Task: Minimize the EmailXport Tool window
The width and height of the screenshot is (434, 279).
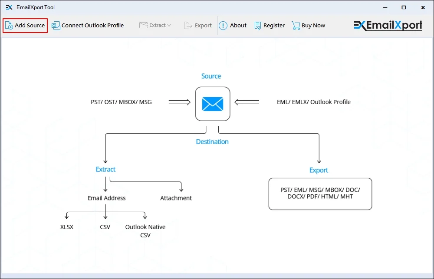Action: (x=385, y=7)
